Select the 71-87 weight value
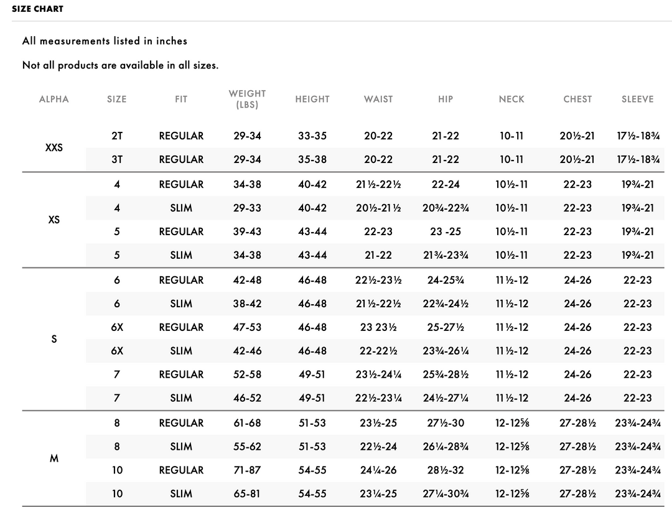Screen dimensions: 672x507 tap(247, 470)
